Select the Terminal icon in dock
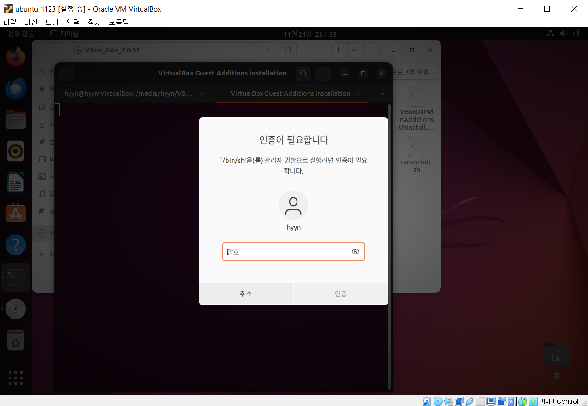The height and width of the screenshot is (406, 588). (16, 278)
